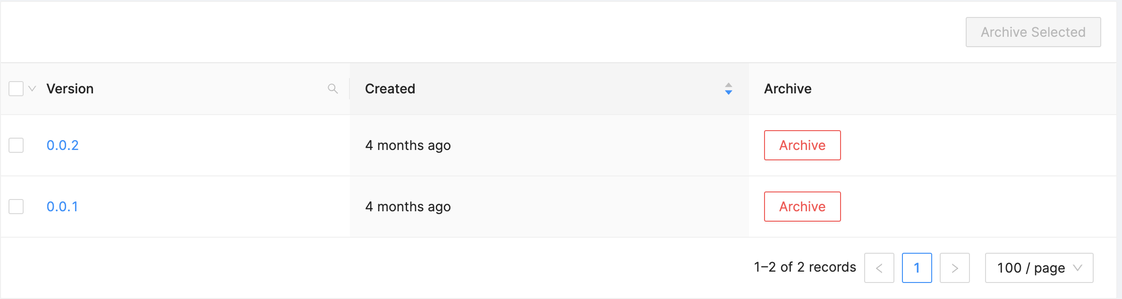1122x299 pixels.
Task: Check the select-all checkbox in header
Action: 16,89
